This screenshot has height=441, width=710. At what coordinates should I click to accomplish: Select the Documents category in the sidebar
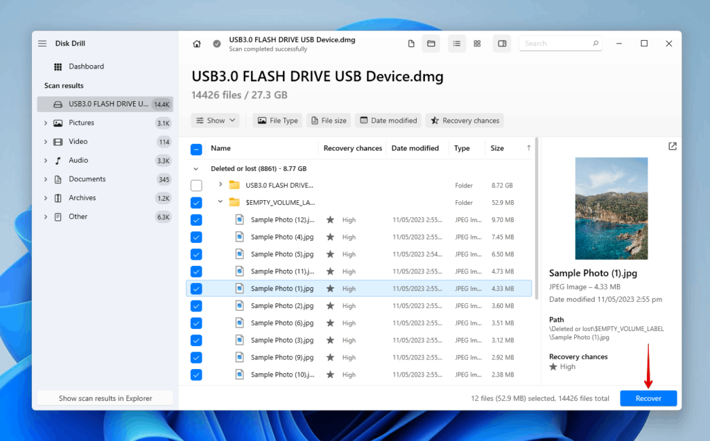pyautogui.click(x=86, y=179)
